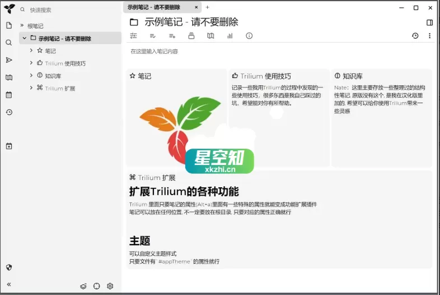Expand the 笔记 tree node
The width and height of the screenshot is (440, 295).
click(31, 50)
